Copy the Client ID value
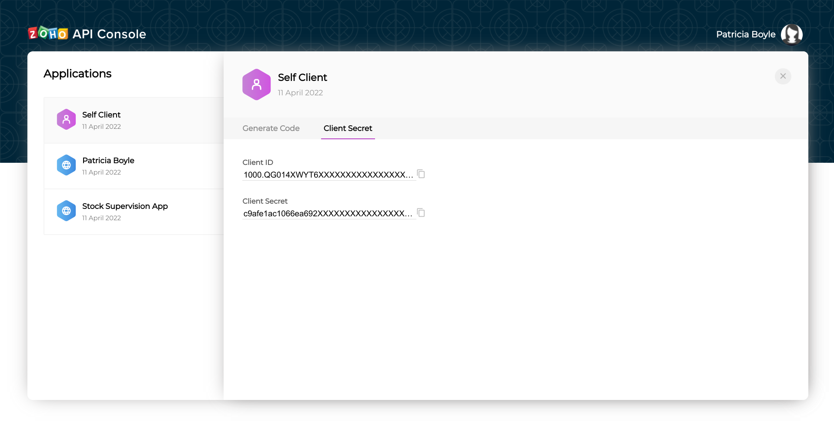The height and width of the screenshot is (430, 834). tap(421, 174)
